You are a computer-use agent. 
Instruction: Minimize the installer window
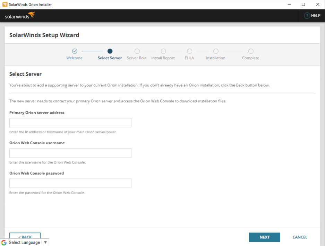point(289,5)
